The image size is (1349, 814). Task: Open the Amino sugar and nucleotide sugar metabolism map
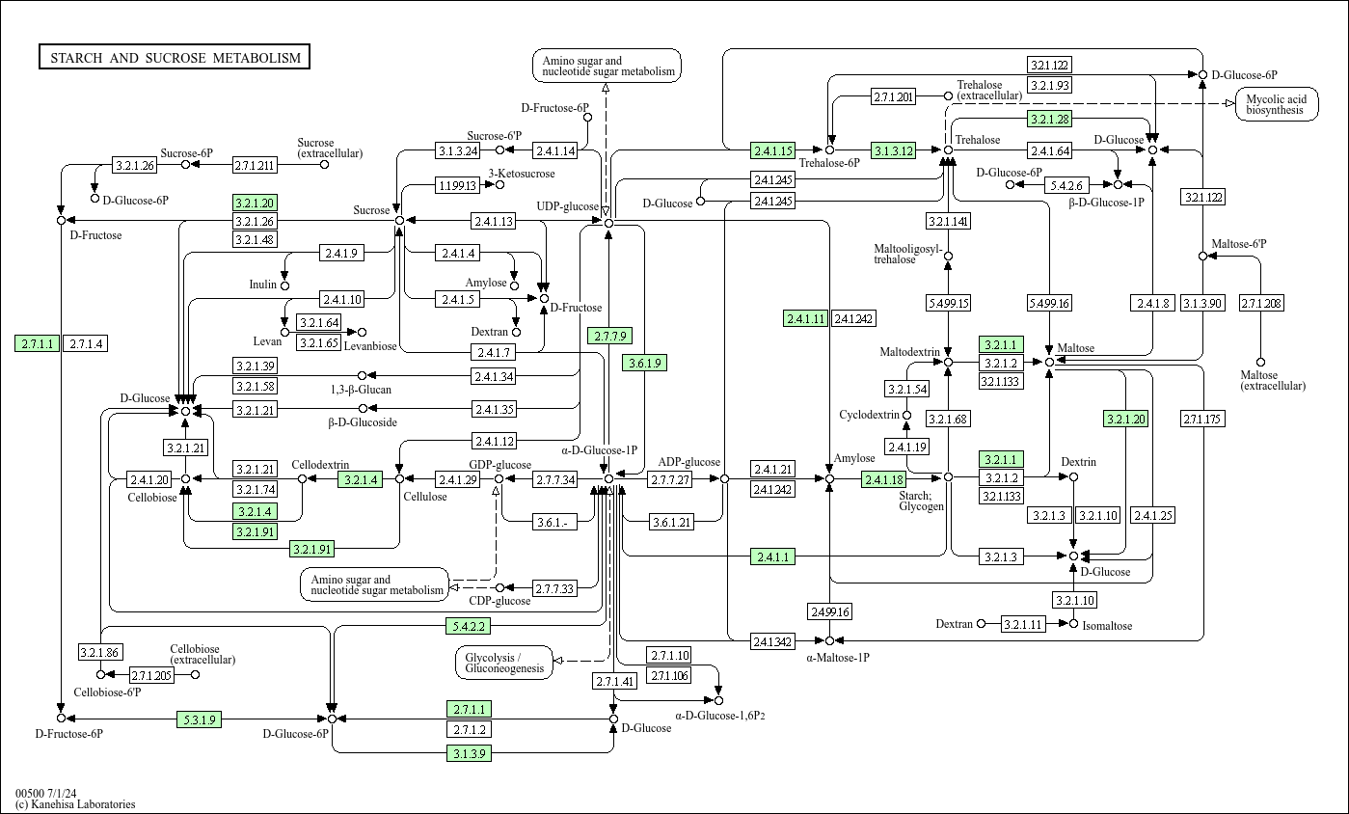point(606,66)
